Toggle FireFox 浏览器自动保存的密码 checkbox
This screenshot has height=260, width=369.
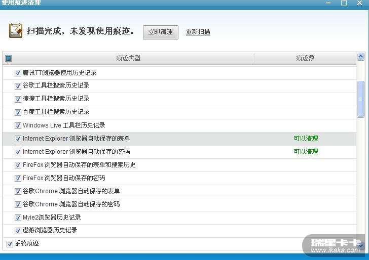[x=18, y=178]
